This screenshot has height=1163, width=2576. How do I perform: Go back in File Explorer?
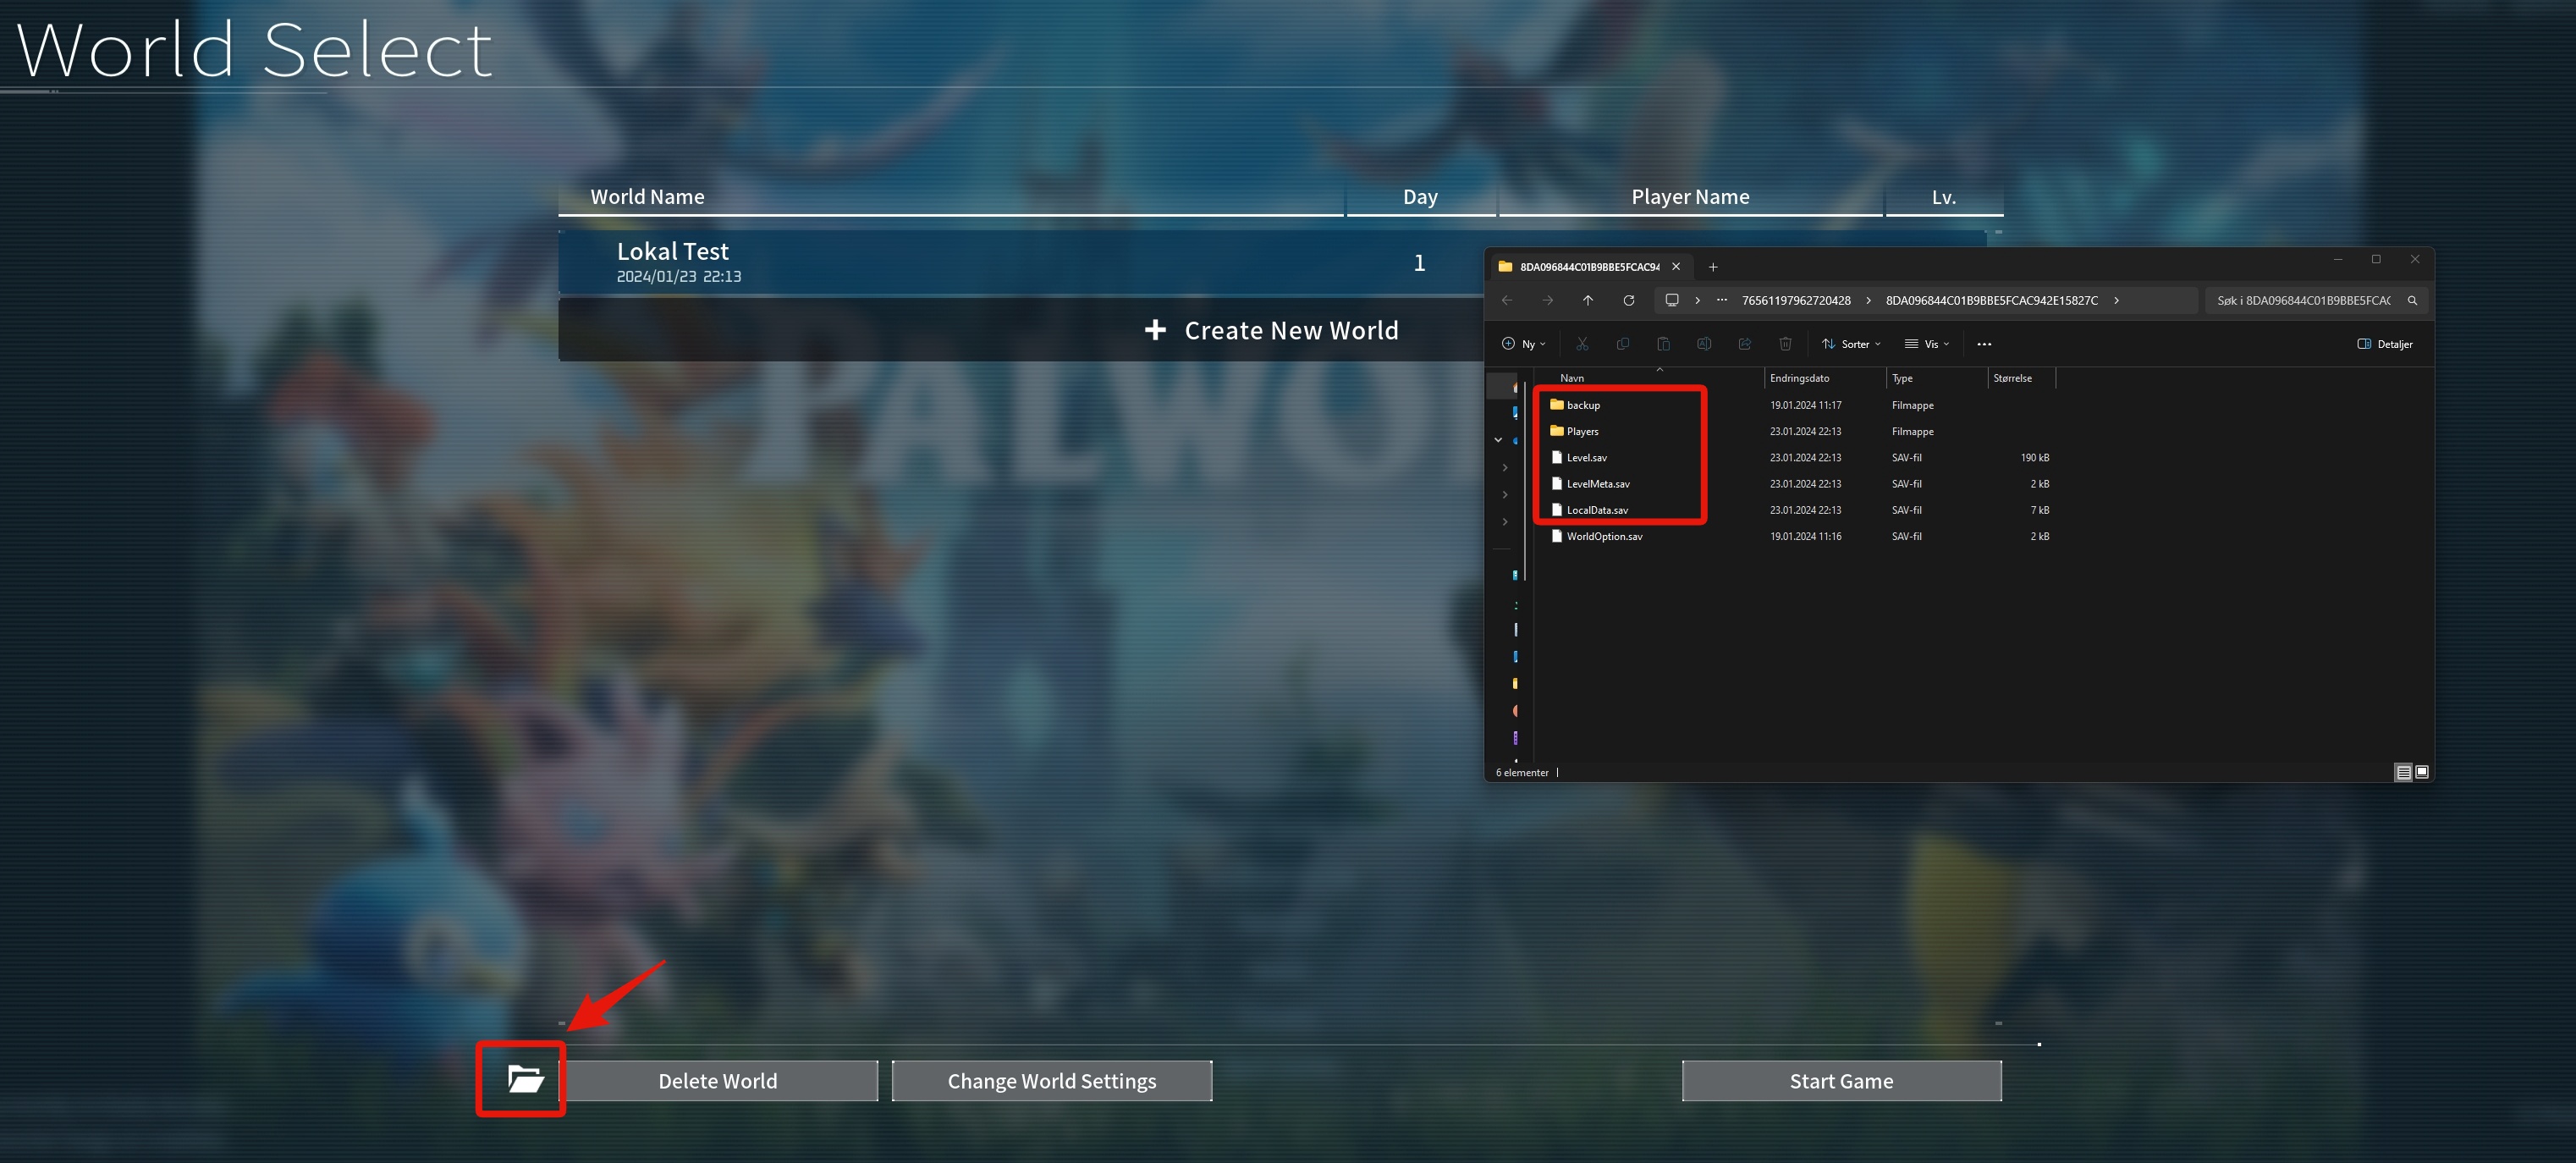[1507, 300]
